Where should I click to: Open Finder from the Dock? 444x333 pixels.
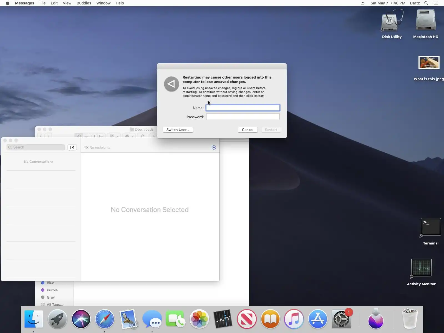pos(34,319)
